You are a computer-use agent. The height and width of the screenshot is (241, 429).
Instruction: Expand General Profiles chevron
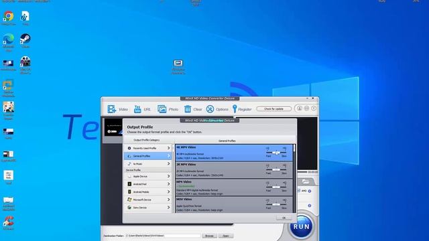[x=168, y=156]
